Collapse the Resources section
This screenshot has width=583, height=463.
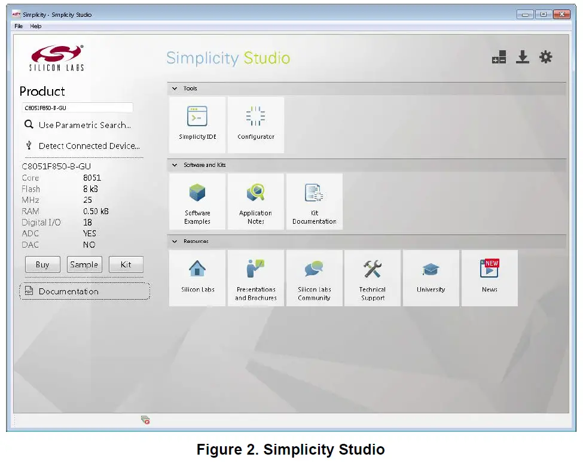tap(175, 241)
